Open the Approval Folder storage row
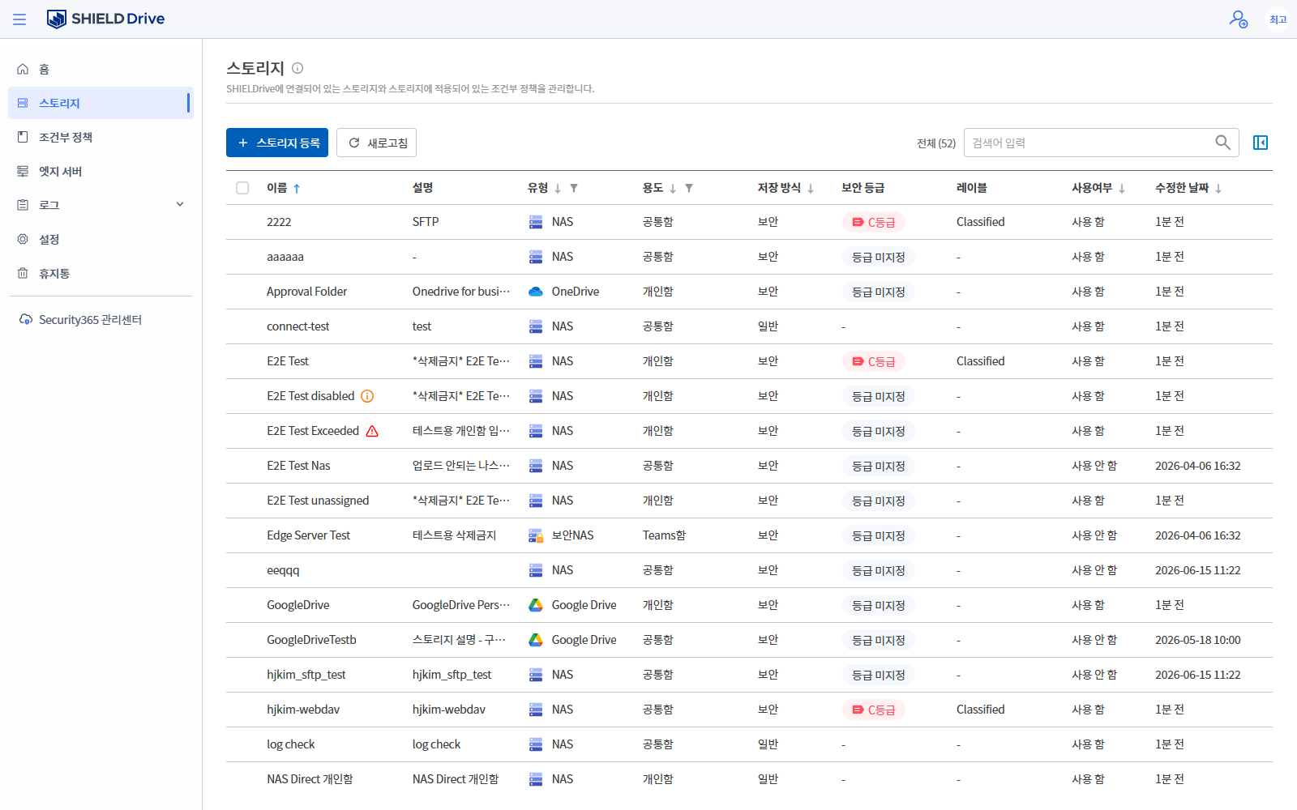The height and width of the screenshot is (810, 1297). click(x=749, y=292)
